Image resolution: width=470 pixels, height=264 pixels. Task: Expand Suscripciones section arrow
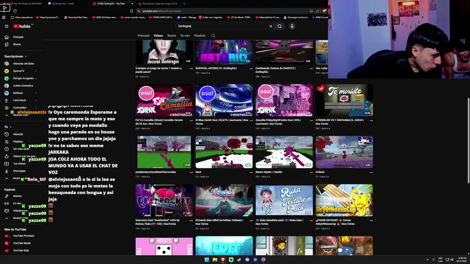[26, 56]
